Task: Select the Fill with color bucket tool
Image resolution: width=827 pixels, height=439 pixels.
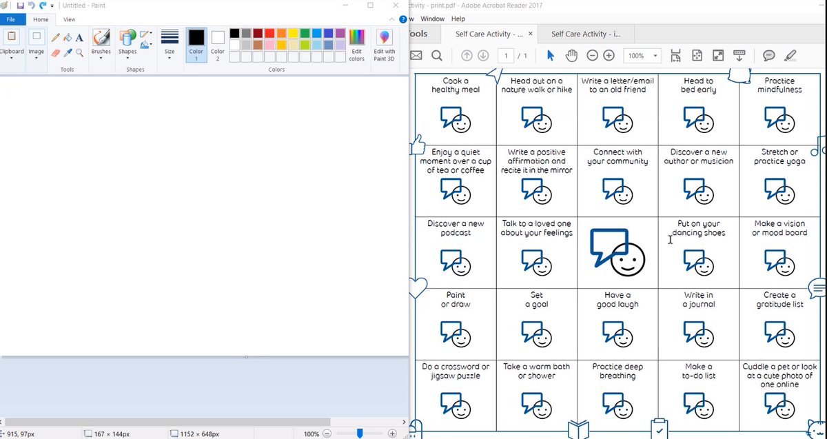Action: (x=68, y=39)
